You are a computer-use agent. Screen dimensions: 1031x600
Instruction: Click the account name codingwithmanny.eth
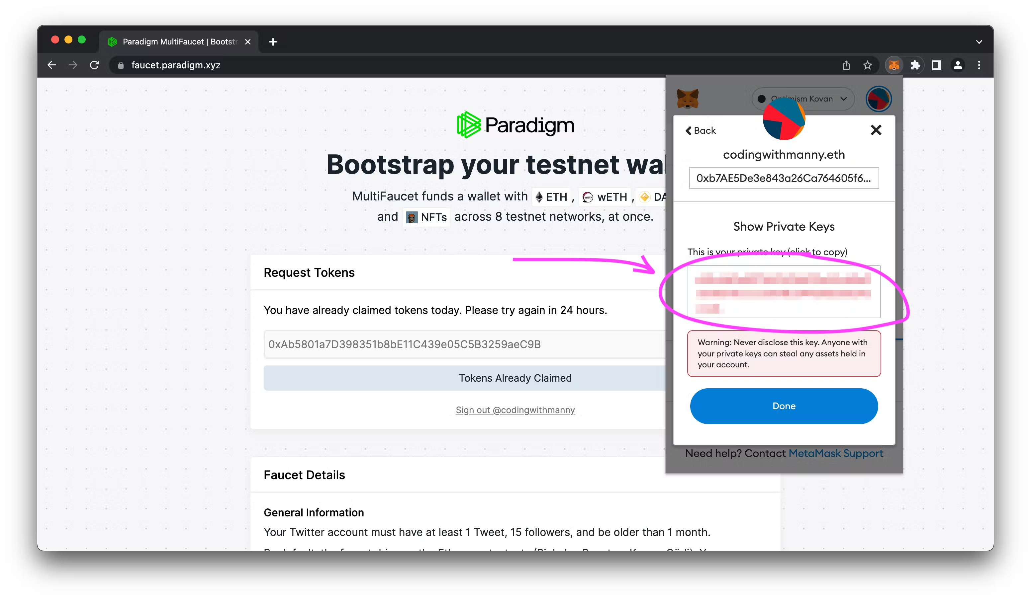(x=784, y=155)
